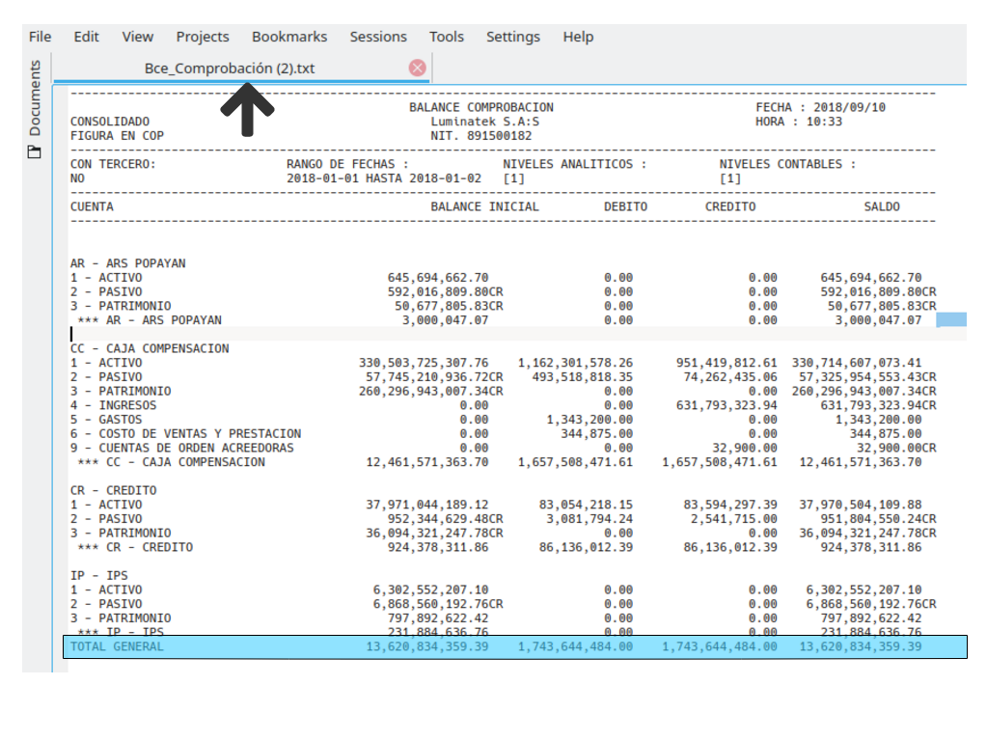Click the blue marker on right scrollbar
987x740 pixels.
click(951, 319)
